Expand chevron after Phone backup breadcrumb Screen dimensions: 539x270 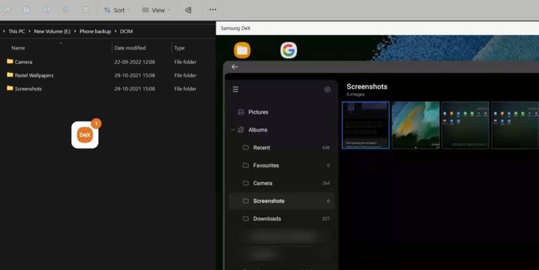click(116, 31)
